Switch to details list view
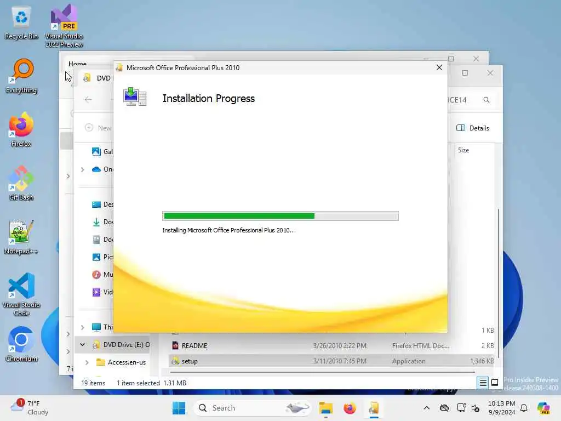The height and width of the screenshot is (421, 561). click(x=483, y=383)
